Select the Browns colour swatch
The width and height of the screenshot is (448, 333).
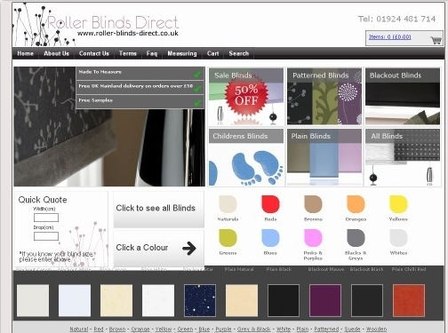click(x=313, y=204)
